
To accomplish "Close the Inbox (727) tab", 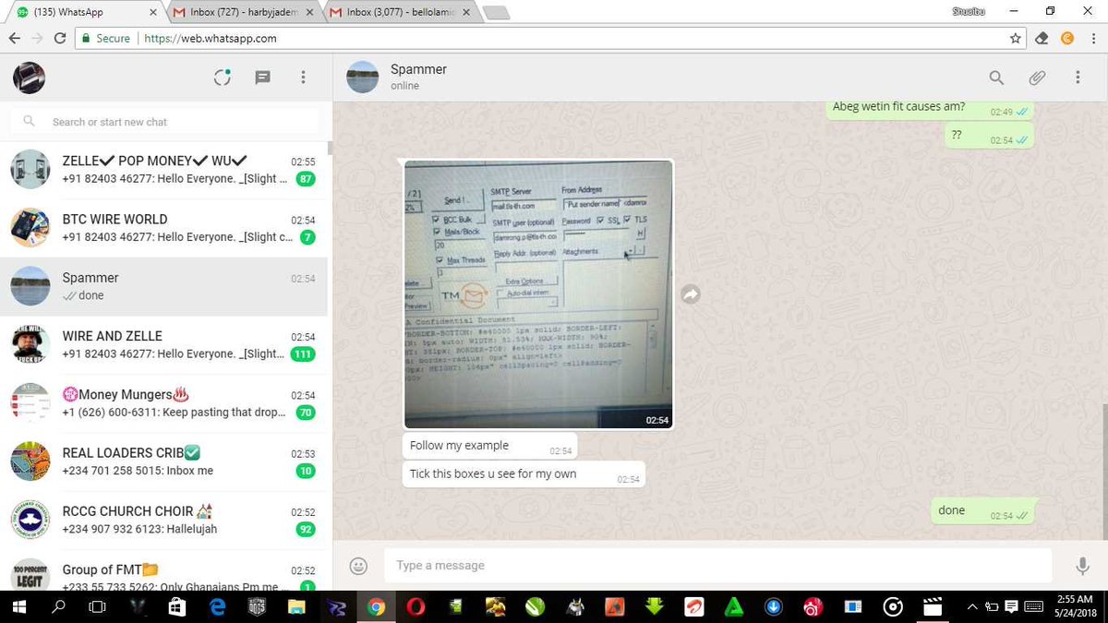I will (309, 12).
